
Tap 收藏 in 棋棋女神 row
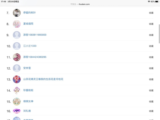click(151, 101)
